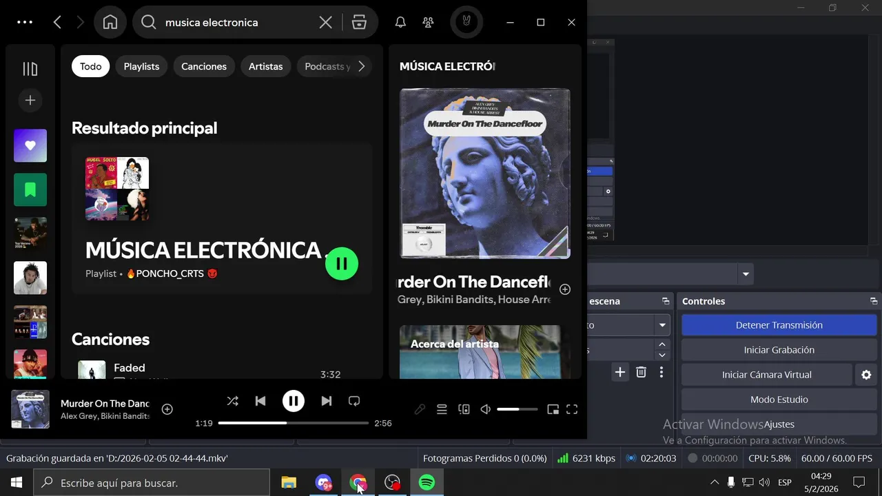Open now-playing cover thumbnail in player bar
The height and width of the screenshot is (496, 882).
(30, 409)
